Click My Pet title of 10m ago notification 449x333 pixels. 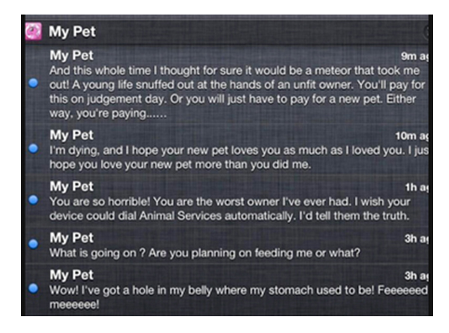pyautogui.click(x=71, y=135)
